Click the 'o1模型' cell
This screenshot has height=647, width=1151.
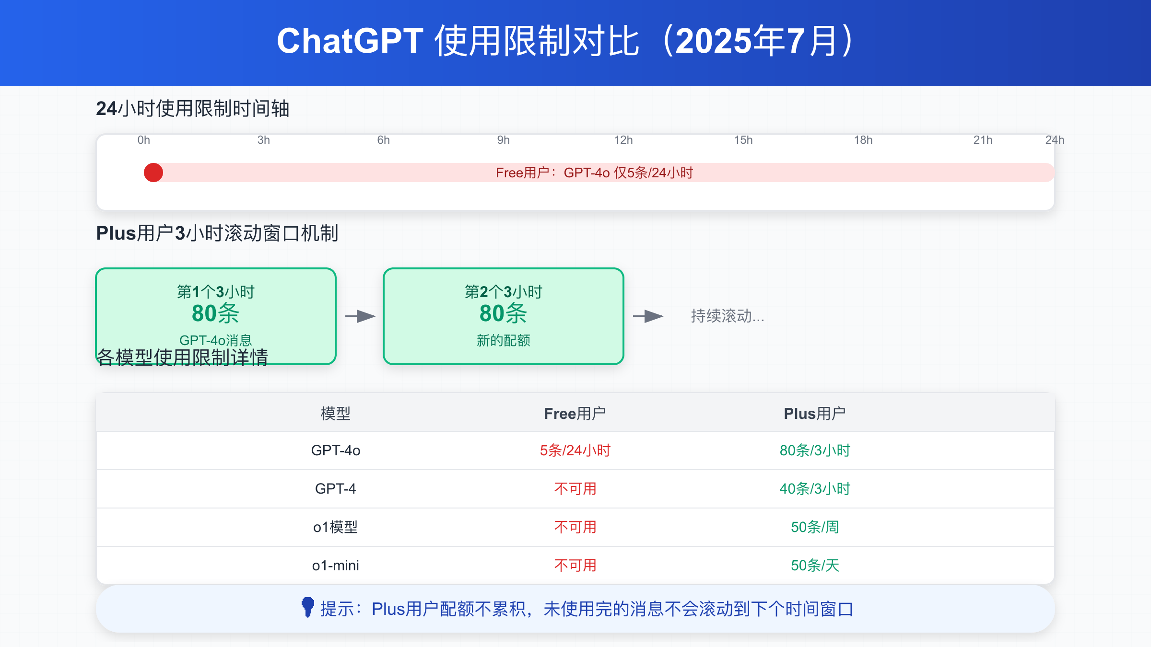click(x=336, y=527)
